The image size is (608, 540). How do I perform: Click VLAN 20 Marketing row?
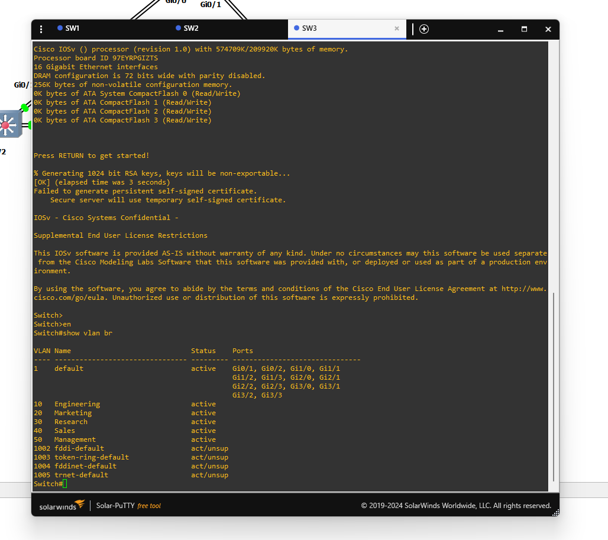click(125, 413)
